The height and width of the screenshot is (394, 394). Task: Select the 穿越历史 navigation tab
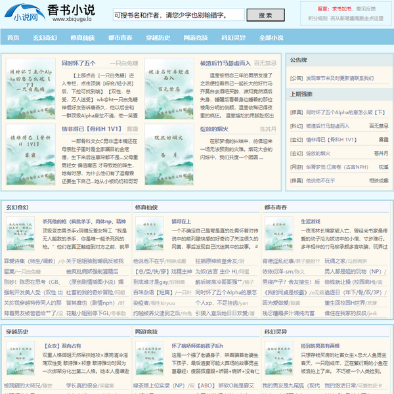[158, 38]
